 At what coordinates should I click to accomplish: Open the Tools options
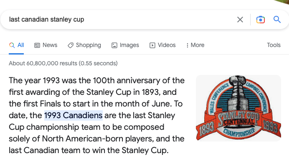[274, 45]
